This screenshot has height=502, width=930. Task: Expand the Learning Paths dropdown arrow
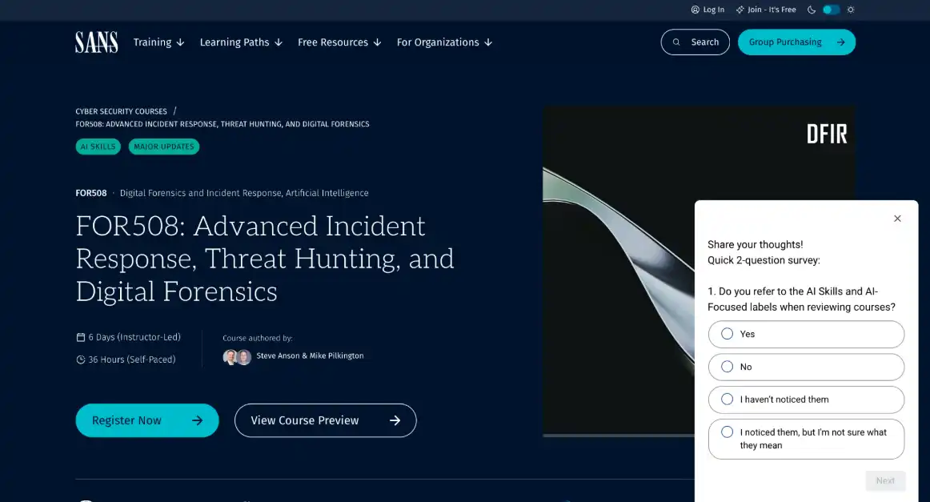point(279,42)
